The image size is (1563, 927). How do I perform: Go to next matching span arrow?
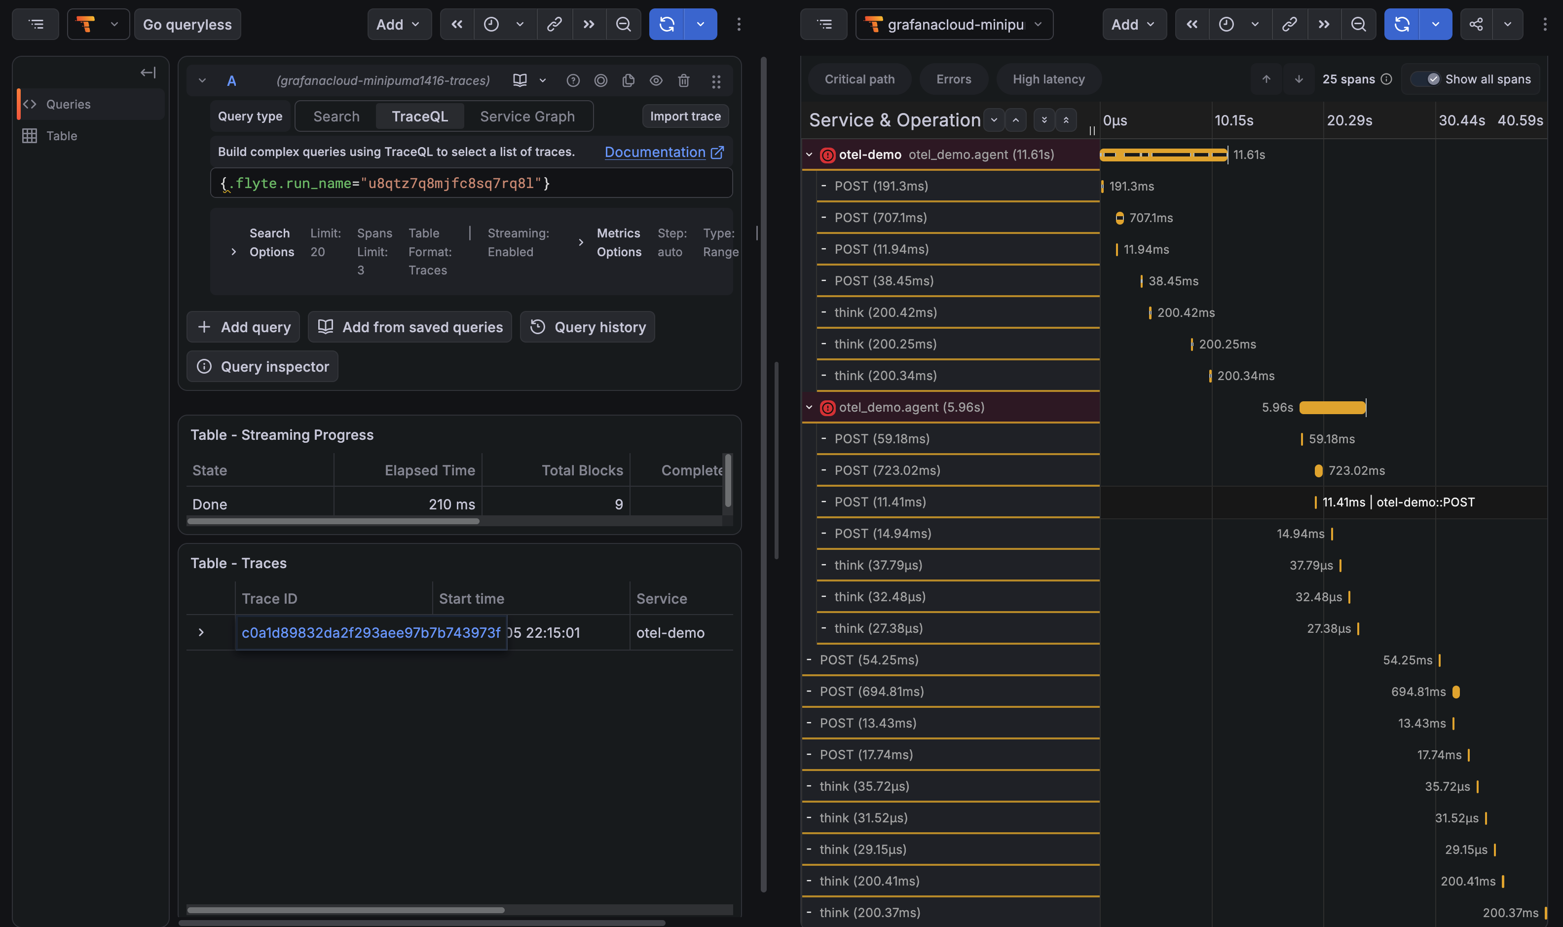pyautogui.click(x=1299, y=78)
